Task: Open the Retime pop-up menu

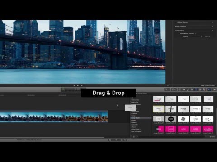Action: 174,90
